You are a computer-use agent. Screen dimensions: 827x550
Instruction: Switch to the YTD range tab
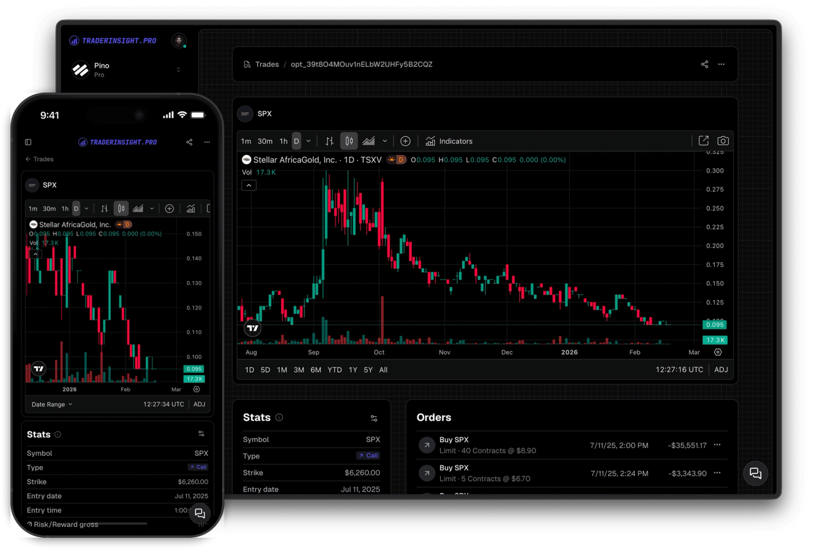[x=335, y=370]
